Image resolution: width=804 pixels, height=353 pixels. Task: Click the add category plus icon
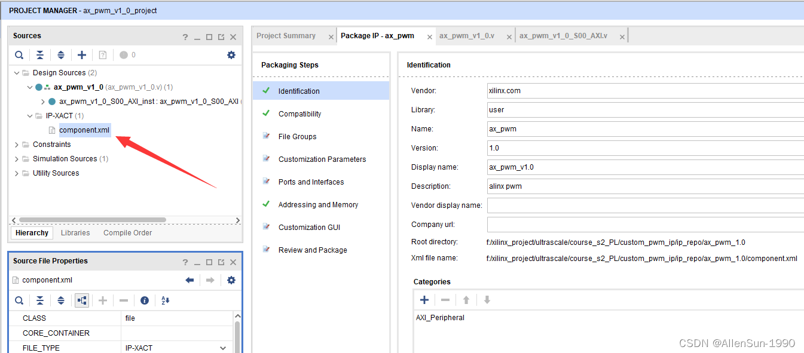point(424,300)
